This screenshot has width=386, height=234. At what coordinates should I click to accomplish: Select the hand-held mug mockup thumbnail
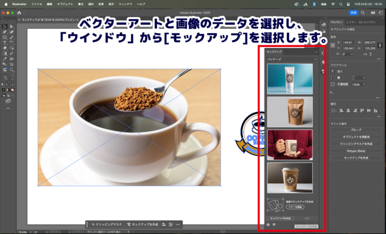click(290, 145)
